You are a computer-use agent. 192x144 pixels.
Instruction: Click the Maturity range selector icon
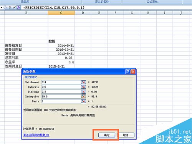[83, 87]
